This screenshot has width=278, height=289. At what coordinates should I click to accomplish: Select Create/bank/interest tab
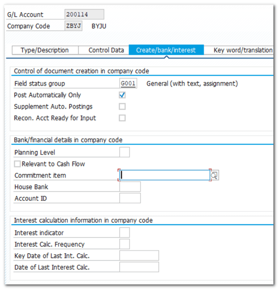click(x=166, y=50)
